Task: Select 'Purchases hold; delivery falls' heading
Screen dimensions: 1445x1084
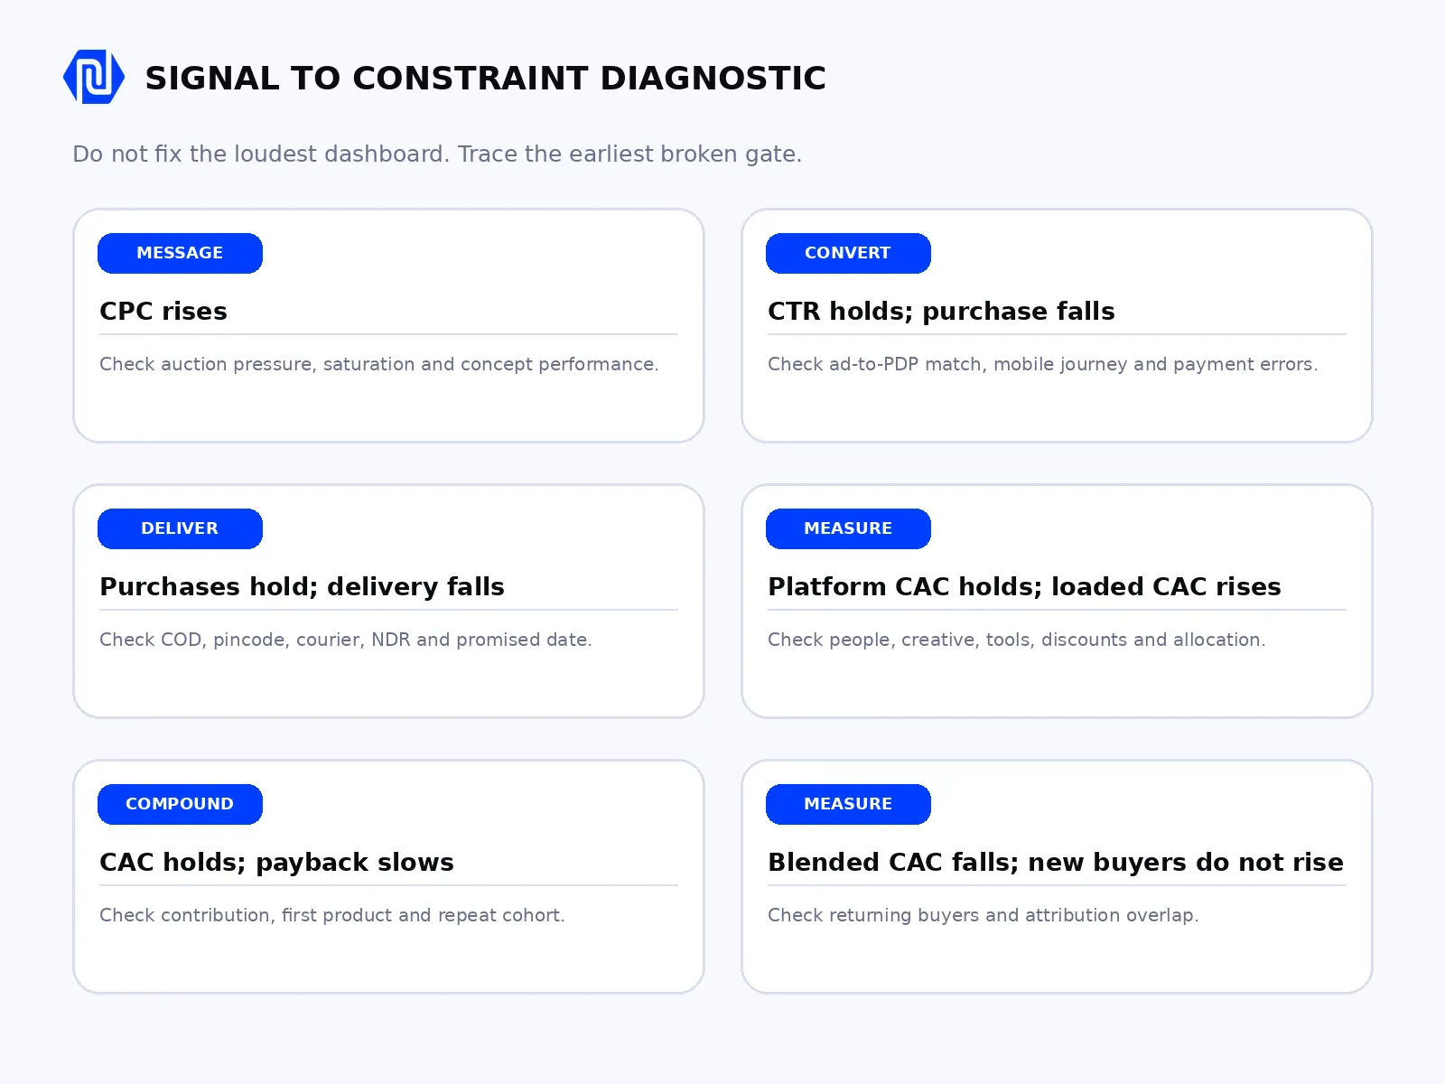Action: pyautogui.click(x=302, y=586)
